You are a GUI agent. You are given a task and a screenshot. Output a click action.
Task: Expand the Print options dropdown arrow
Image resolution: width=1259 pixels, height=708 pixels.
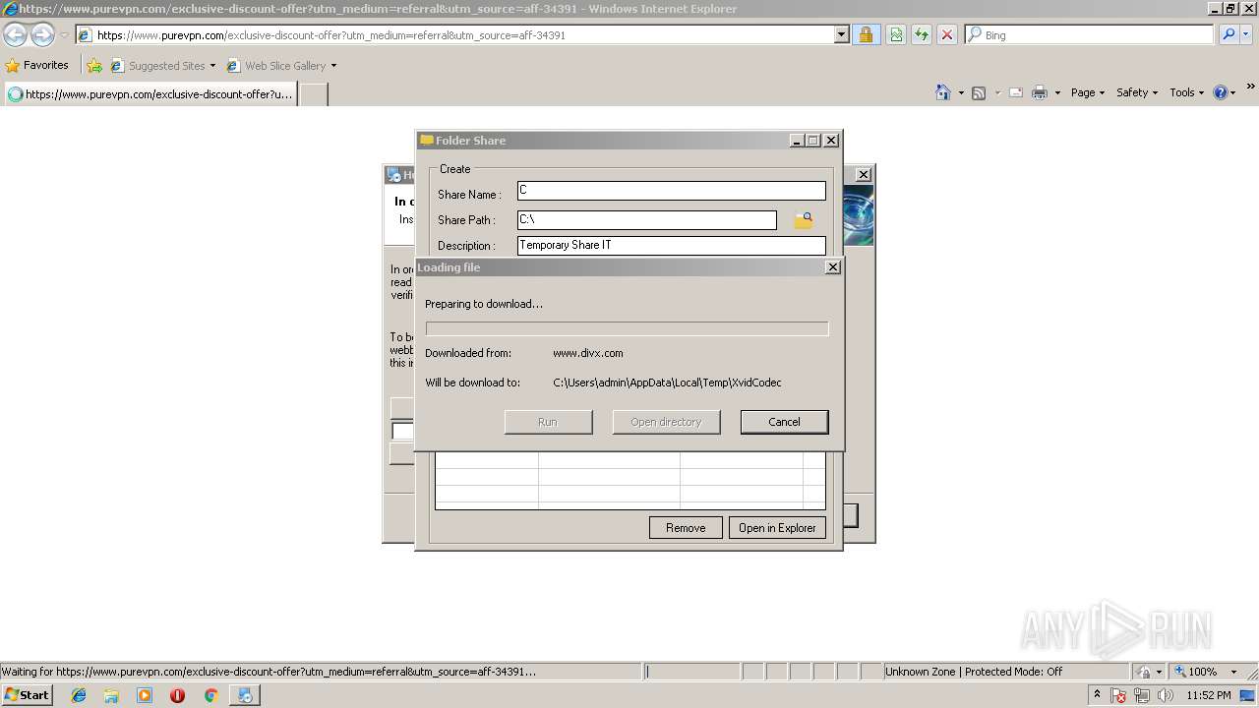click(x=1057, y=93)
